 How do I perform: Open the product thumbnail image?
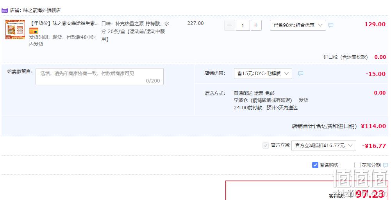pyautogui.click(x=15, y=30)
